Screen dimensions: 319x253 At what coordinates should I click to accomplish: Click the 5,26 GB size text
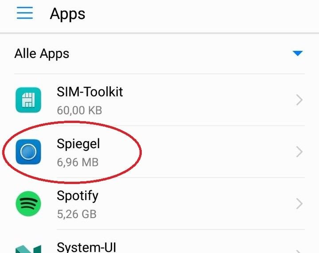[77, 214]
